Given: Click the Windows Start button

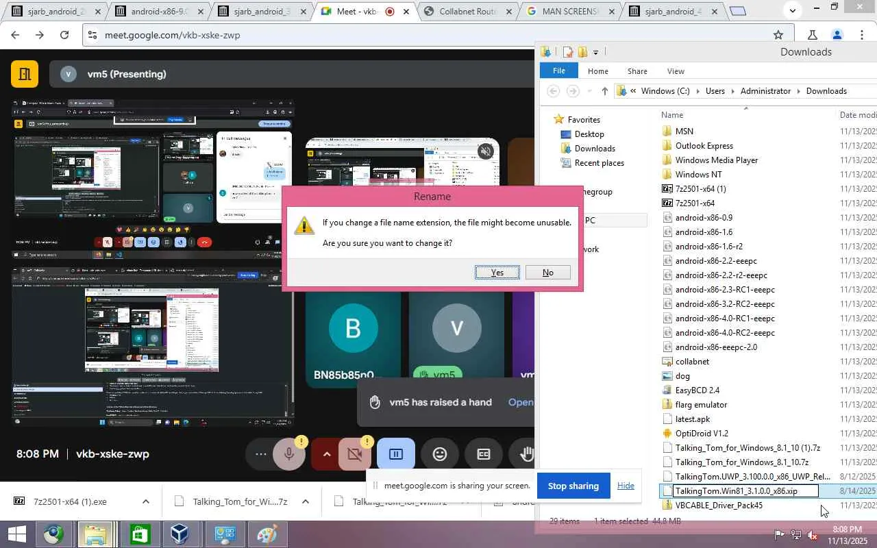Looking at the screenshot, I should (x=16, y=534).
